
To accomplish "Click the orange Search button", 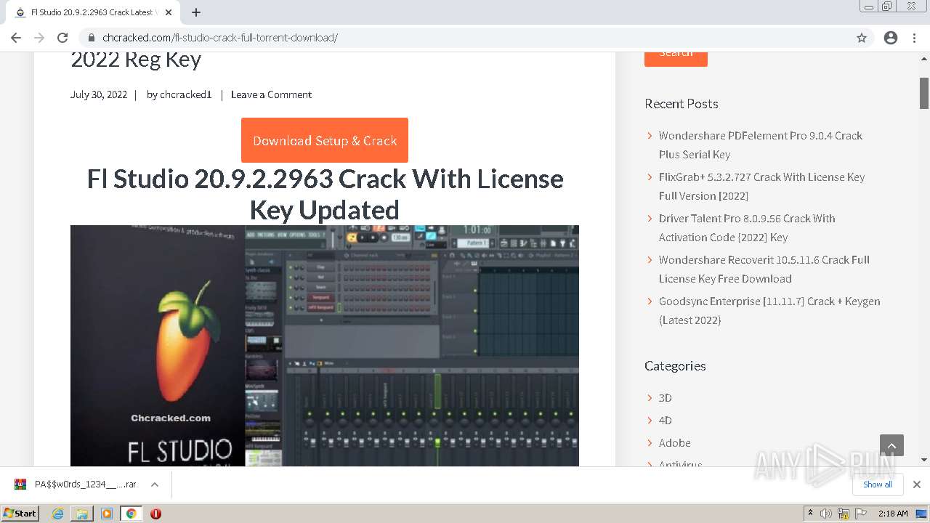I will click(x=676, y=57).
